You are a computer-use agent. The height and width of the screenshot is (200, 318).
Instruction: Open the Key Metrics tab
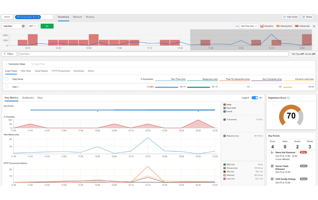coord(11,98)
